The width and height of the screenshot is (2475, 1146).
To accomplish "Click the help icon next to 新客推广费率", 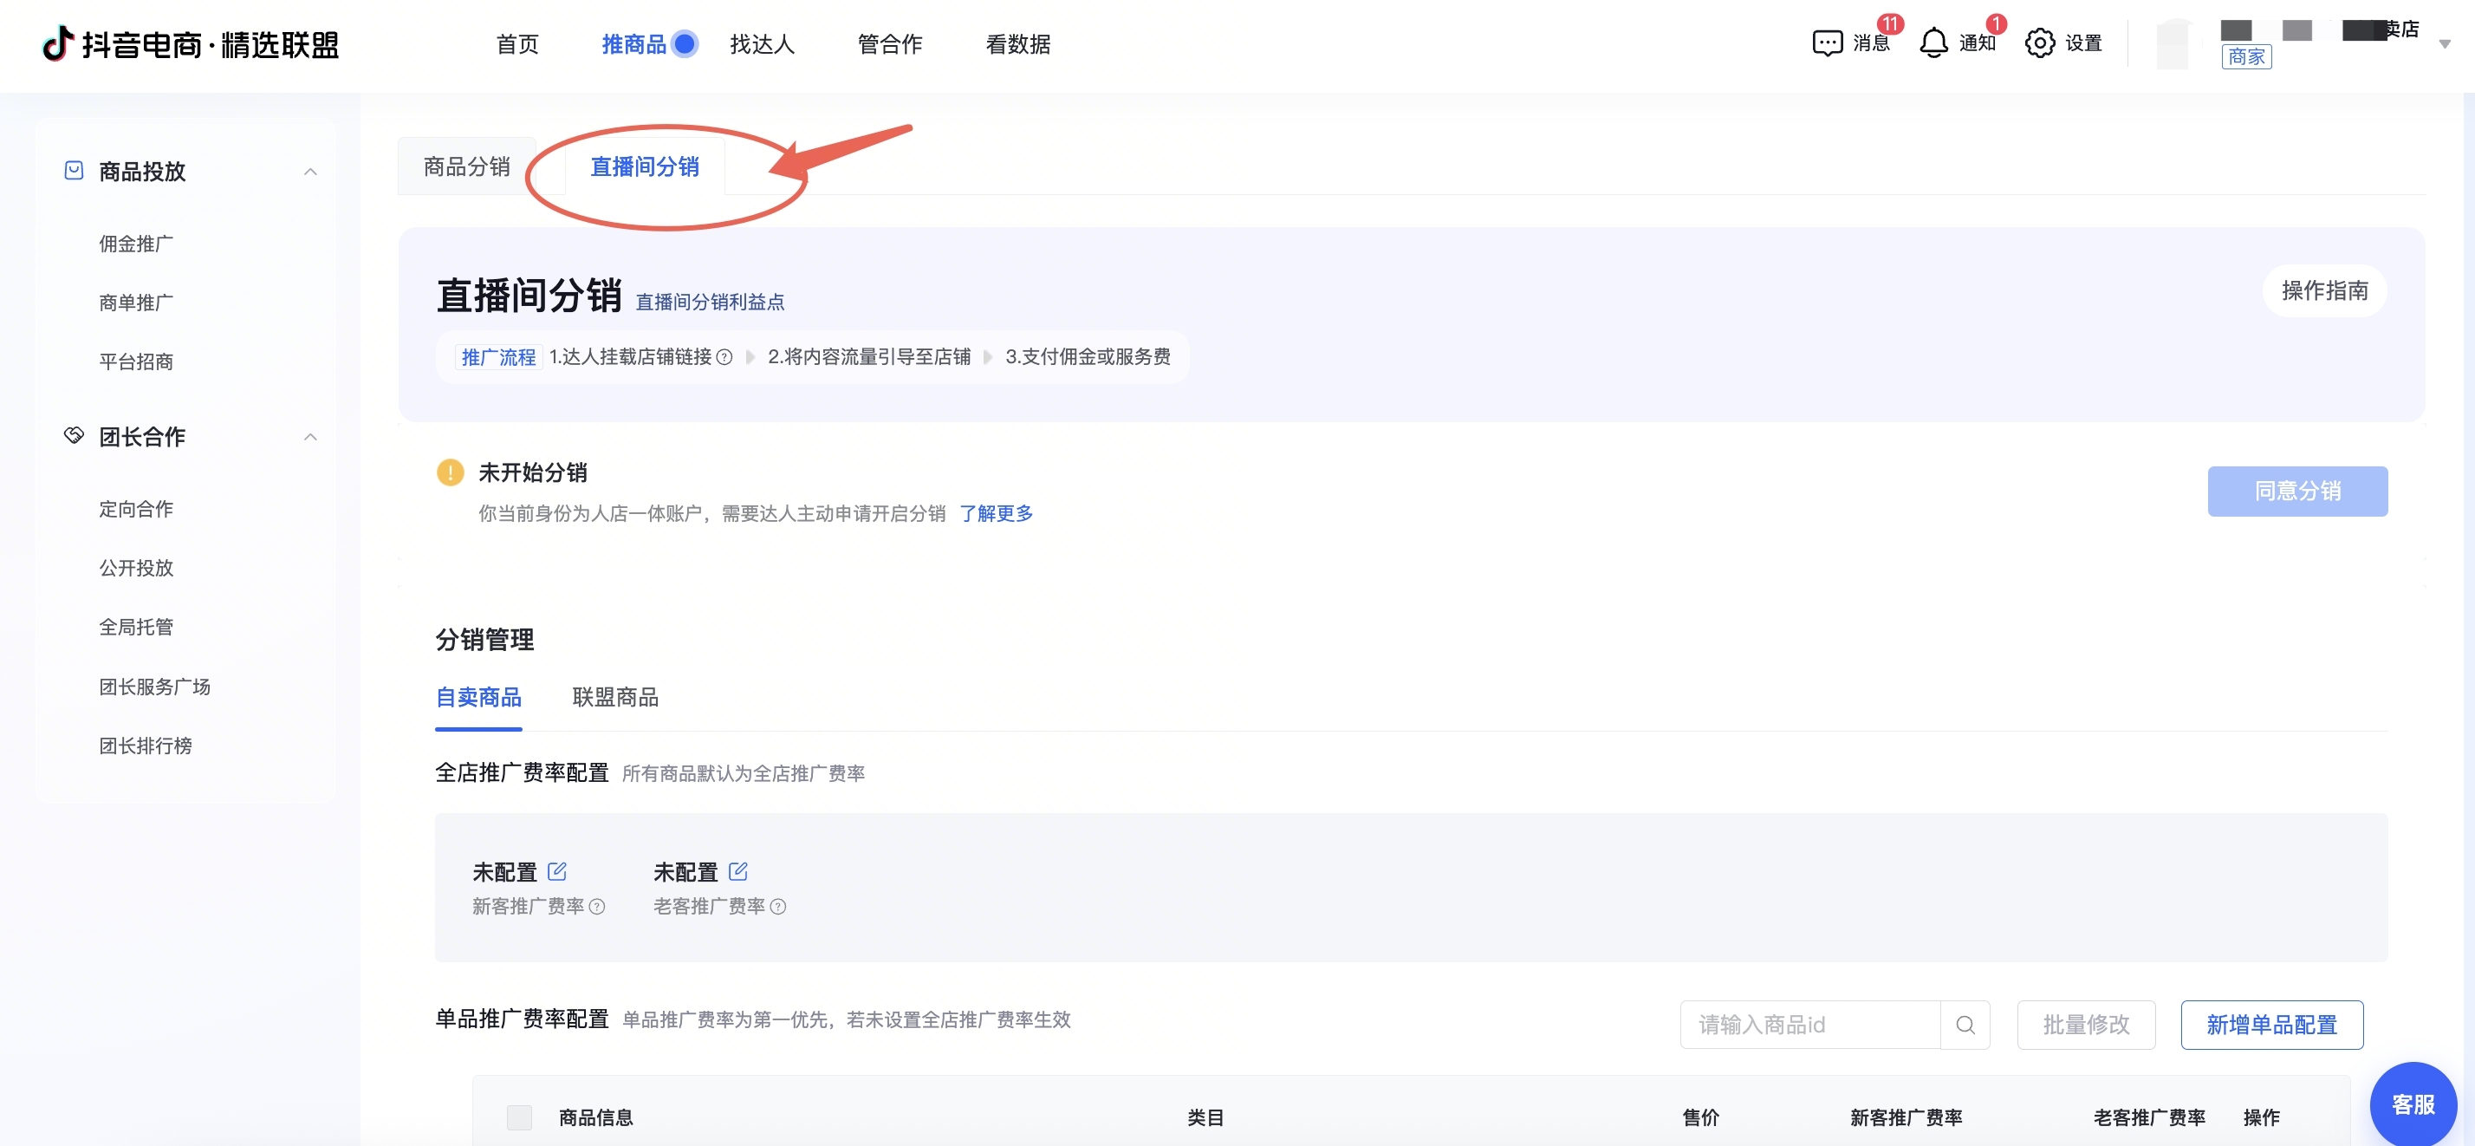I will tap(596, 907).
